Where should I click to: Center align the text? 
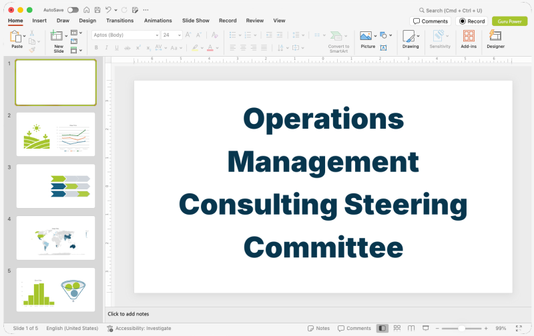pos(243,48)
